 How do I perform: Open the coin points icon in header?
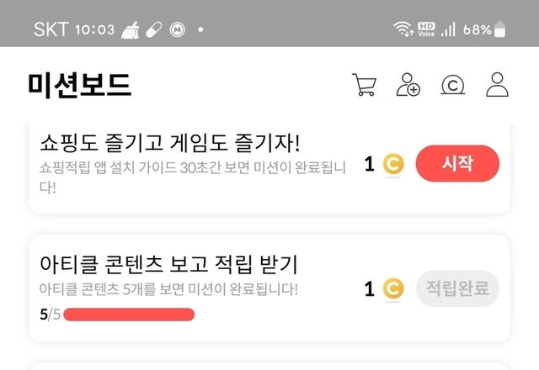pos(454,85)
